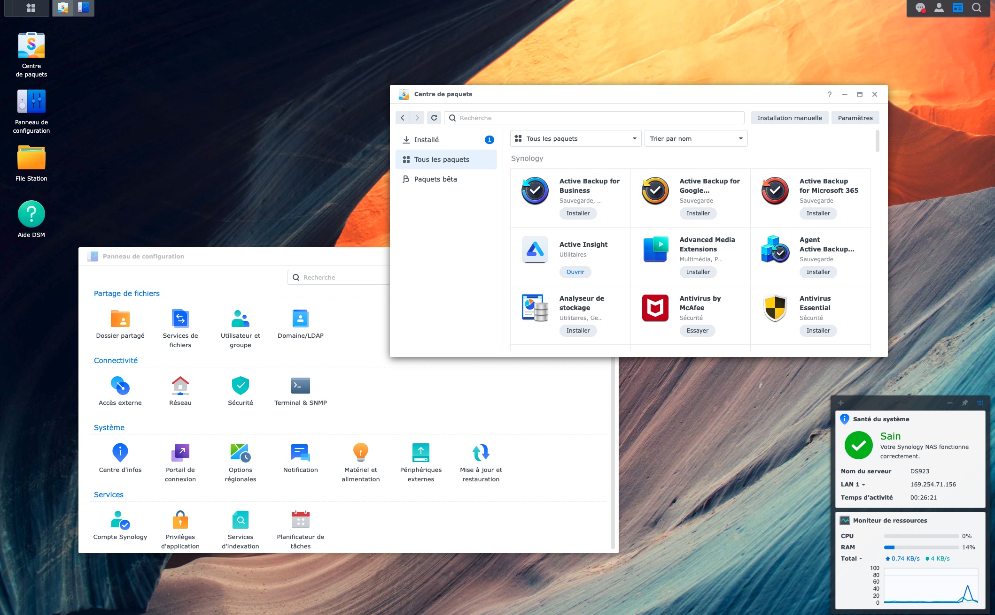995x615 pixels.
Task: Open Compte Synology settings
Action: coord(120,525)
